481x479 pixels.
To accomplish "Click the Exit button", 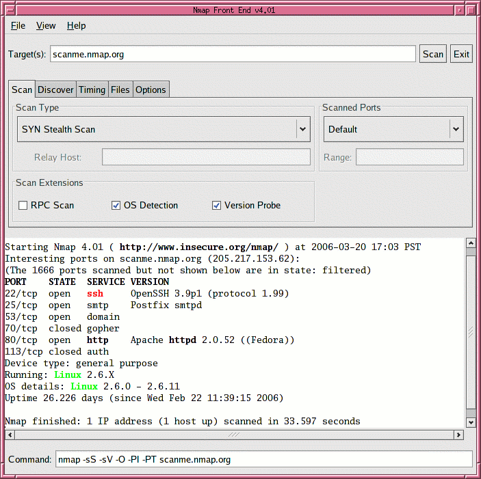I will coord(461,54).
